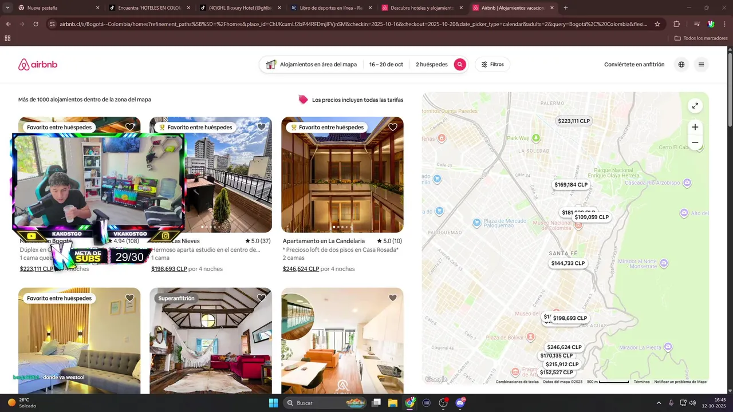Image resolution: width=733 pixels, height=412 pixels.
Task: Select the $109,059 CLP map marker
Action: [592, 217]
